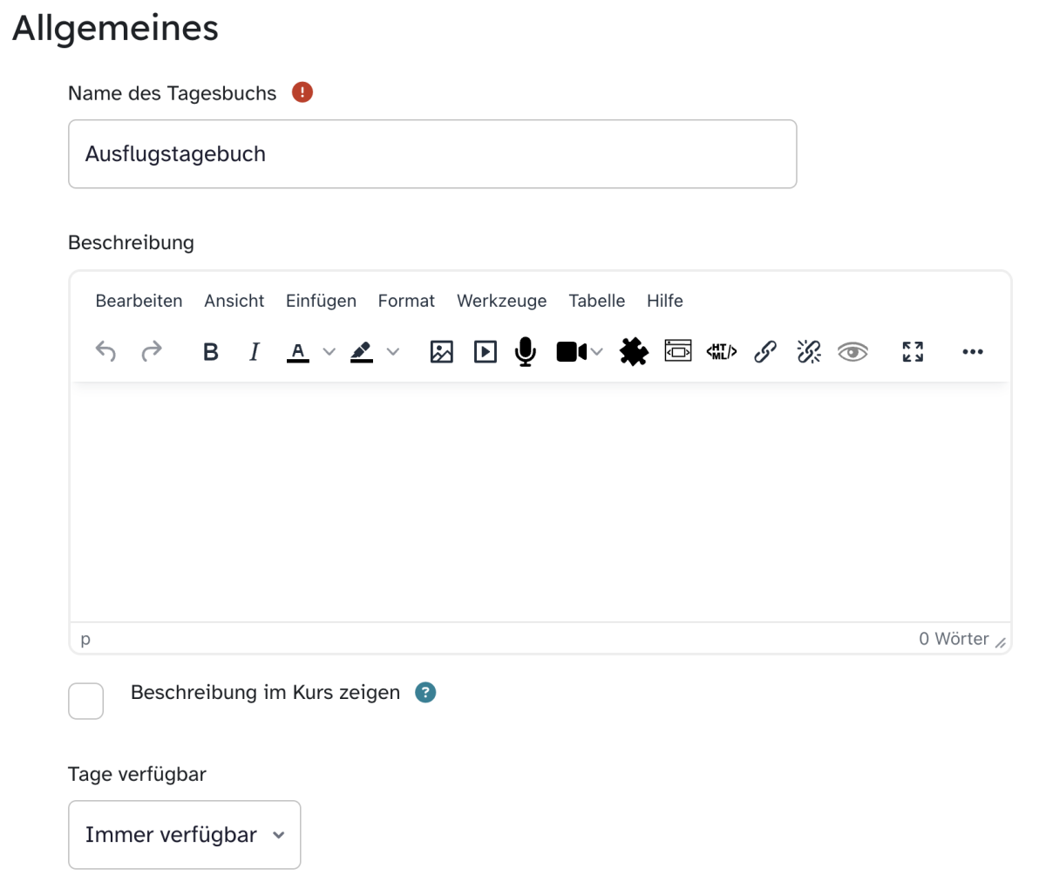Expand the highlight color options arrow
Image resolution: width=1046 pixels, height=882 pixels.
(393, 351)
